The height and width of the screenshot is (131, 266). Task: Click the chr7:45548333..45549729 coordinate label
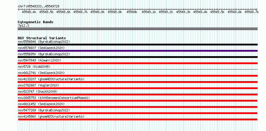pyautogui.click(x=39, y=6)
